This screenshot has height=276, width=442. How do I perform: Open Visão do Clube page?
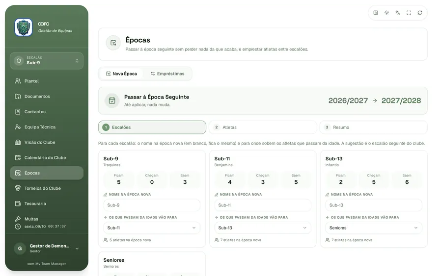[x=47, y=142]
